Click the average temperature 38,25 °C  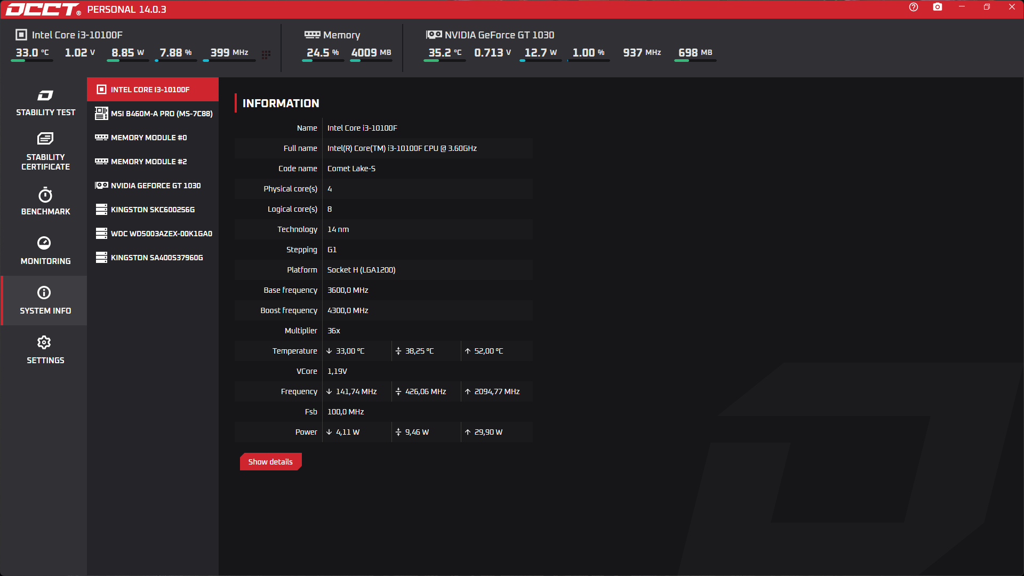point(420,351)
